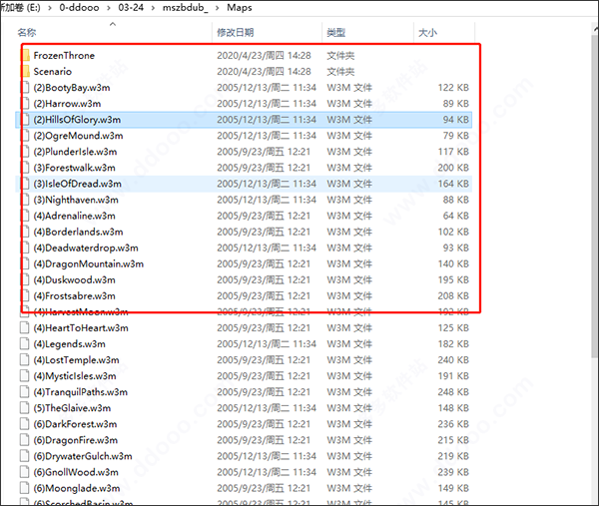Click the 182 KB size of Legends
This screenshot has width=599, height=506.
tap(453, 344)
